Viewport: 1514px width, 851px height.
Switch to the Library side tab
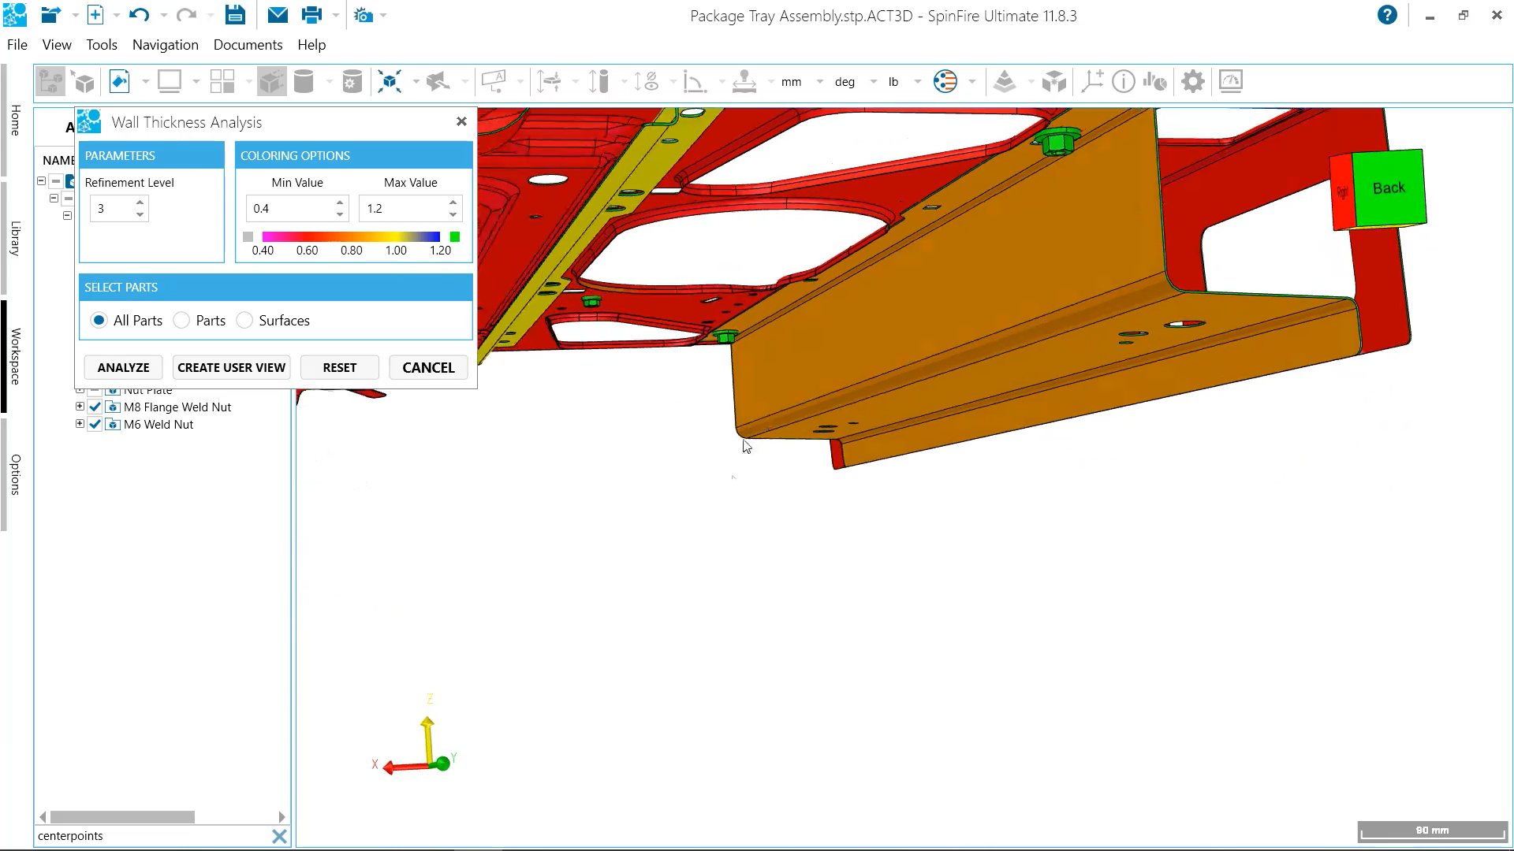click(x=15, y=238)
